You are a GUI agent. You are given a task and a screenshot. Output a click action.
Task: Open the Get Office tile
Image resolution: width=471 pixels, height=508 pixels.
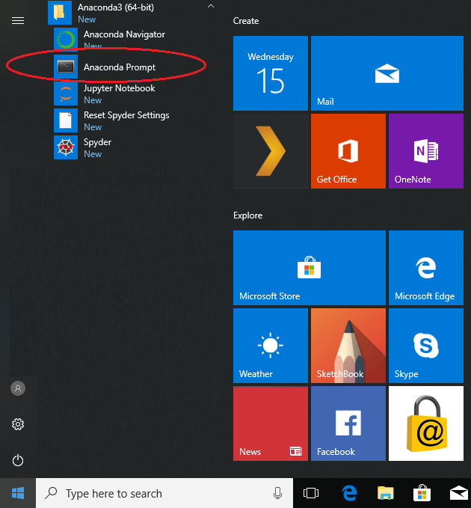coord(348,150)
